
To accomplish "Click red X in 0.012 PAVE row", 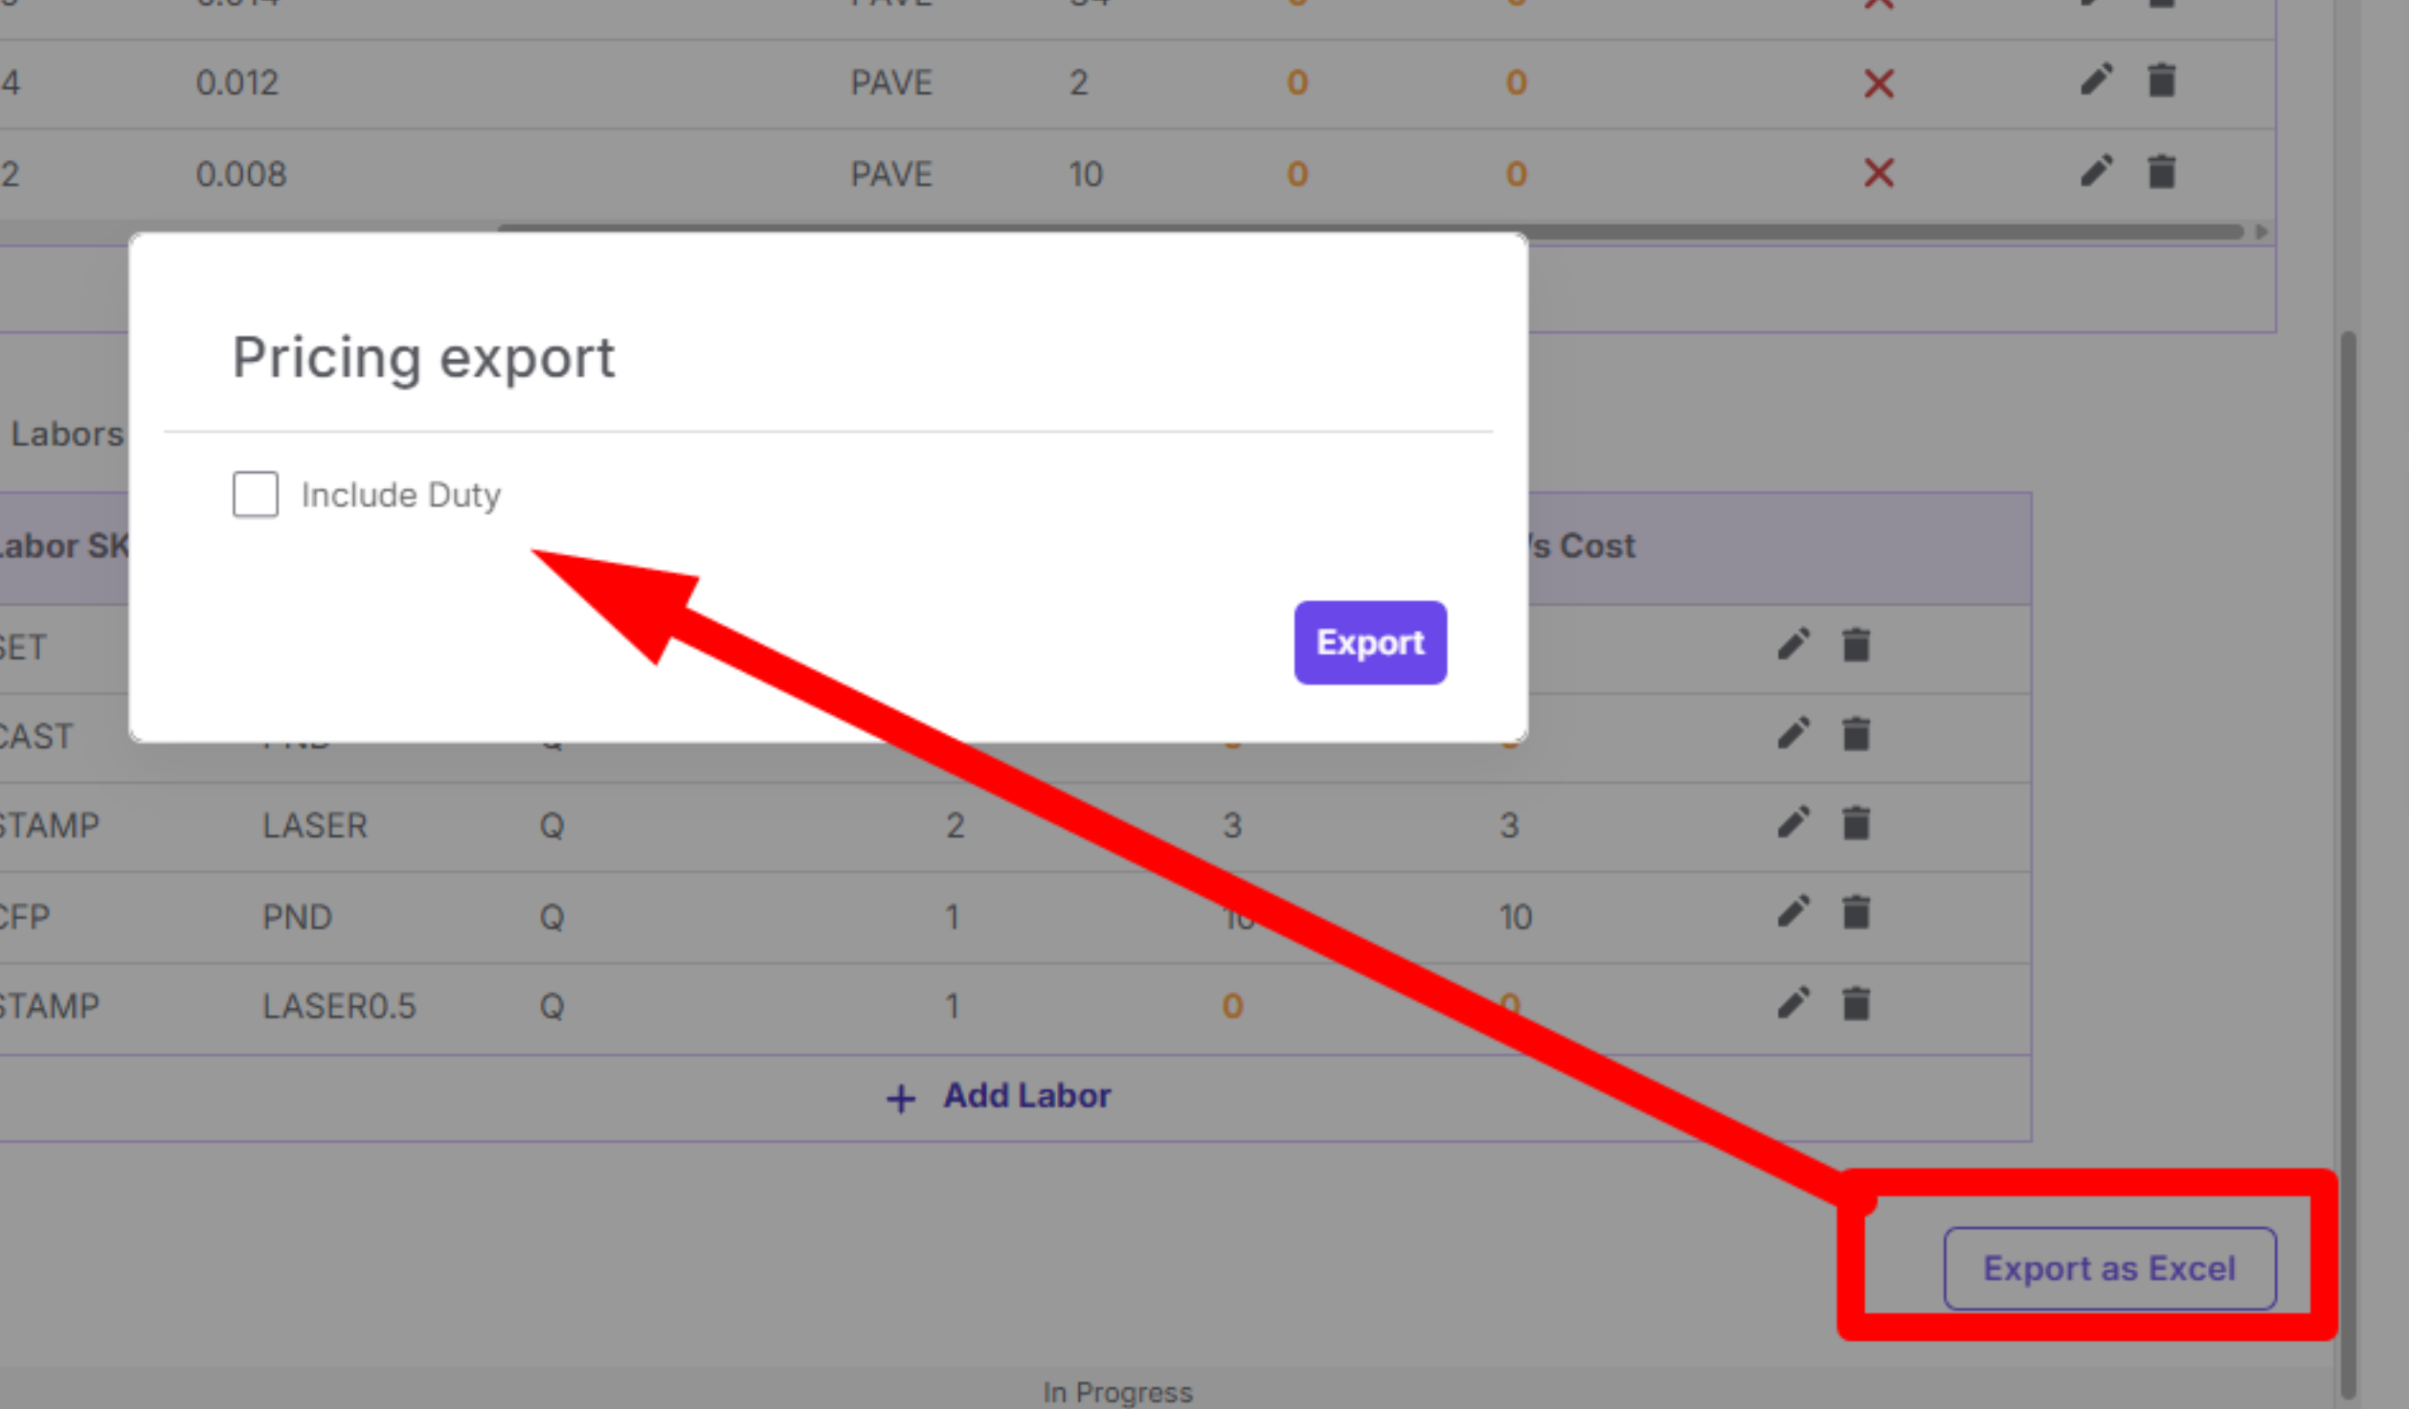I will (1879, 84).
